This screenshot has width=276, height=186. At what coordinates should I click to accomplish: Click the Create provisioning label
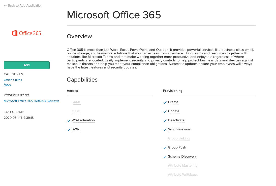(173, 102)
